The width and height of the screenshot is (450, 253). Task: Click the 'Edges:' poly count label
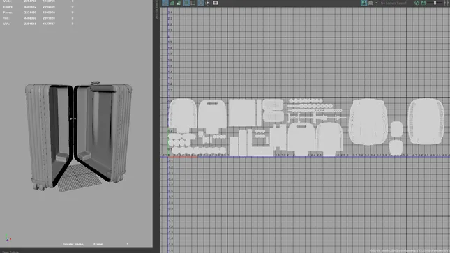tap(8, 6)
